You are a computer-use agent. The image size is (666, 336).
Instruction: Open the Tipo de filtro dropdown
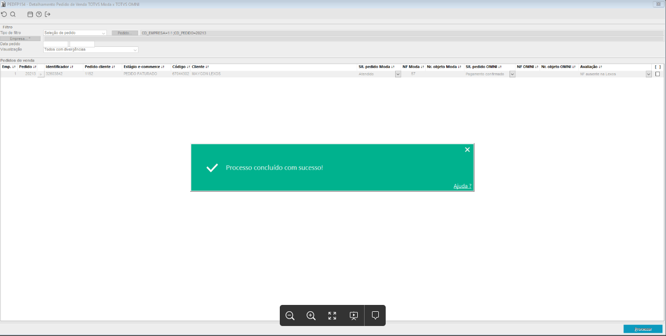pos(75,33)
